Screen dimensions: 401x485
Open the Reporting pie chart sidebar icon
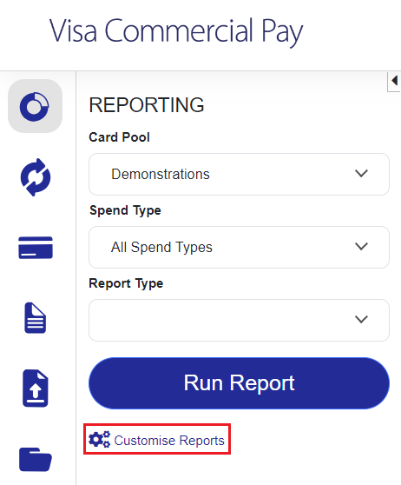[x=35, y=106]
